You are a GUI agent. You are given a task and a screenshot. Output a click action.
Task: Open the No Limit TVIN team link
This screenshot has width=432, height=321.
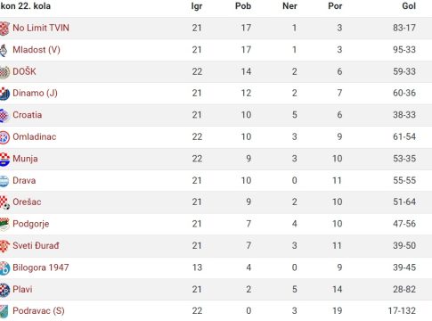point(41,28)
